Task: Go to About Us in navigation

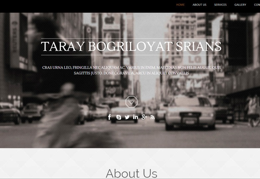Action: (199, 5)
